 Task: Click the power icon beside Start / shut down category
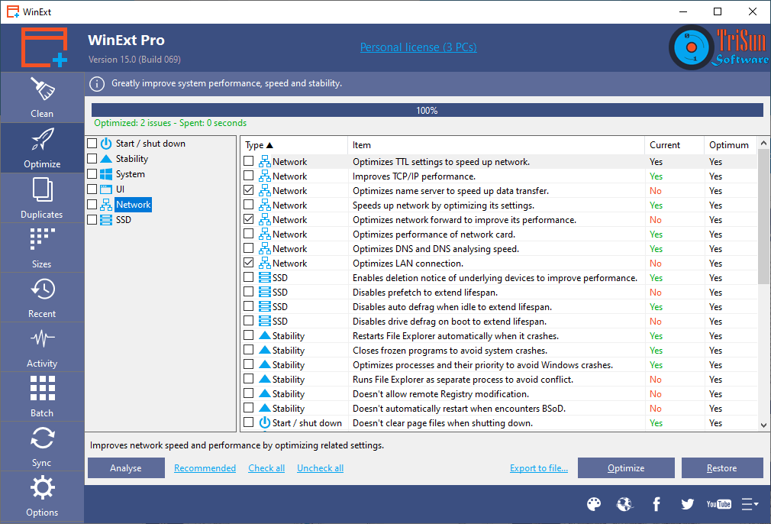106,144
